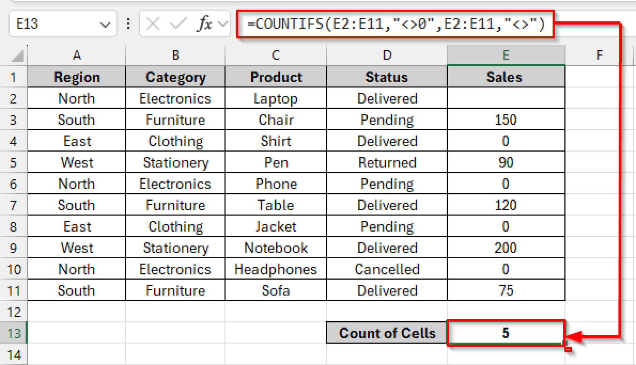
Task: Select the empty Sales cell for Laptop
Action: tap(506, 98)
